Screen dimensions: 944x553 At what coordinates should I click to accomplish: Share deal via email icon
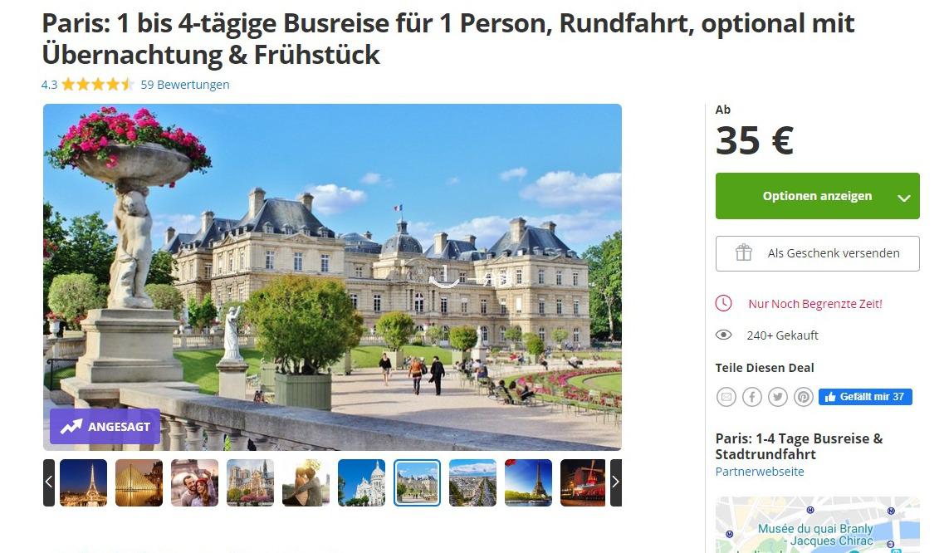(x=726, y=397)
